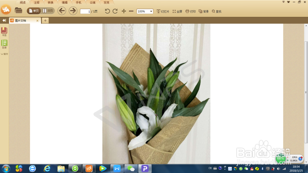The width and height of the screenshot is (308, 173).
Task: Rotate the page clockwise
Action: 115,11
